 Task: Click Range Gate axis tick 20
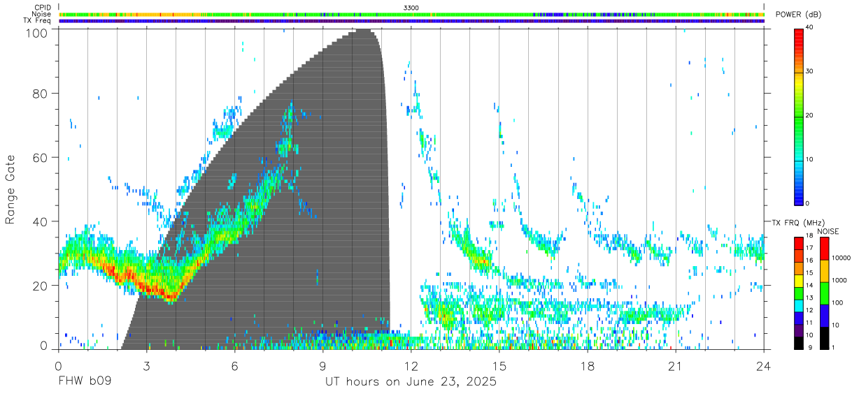pyautogui.click(x=40, y=286)
